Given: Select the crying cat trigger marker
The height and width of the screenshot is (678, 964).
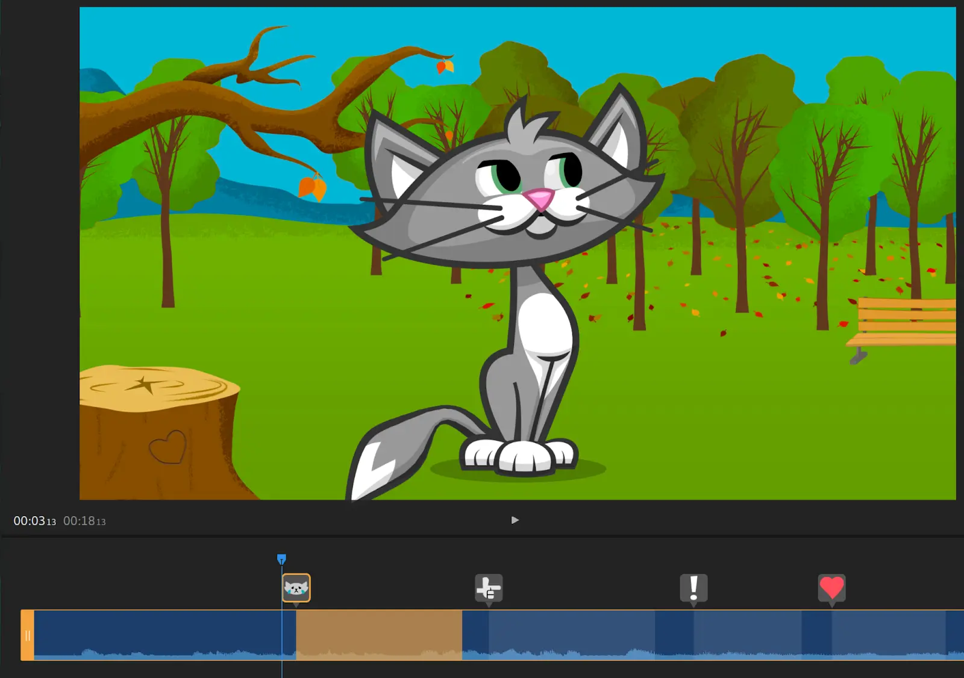Looking at the screenshot, I should (x=296, y=588).
